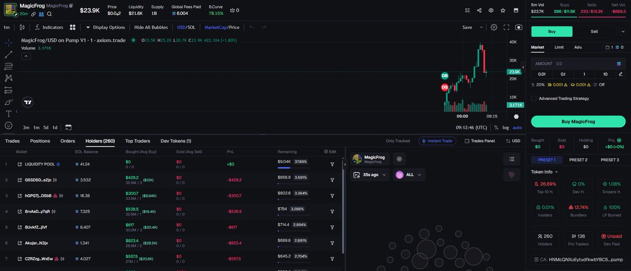The height and width of the screenshot is (271, 631).
Task: Hide All Bubbles on chart
Action: 151,27
